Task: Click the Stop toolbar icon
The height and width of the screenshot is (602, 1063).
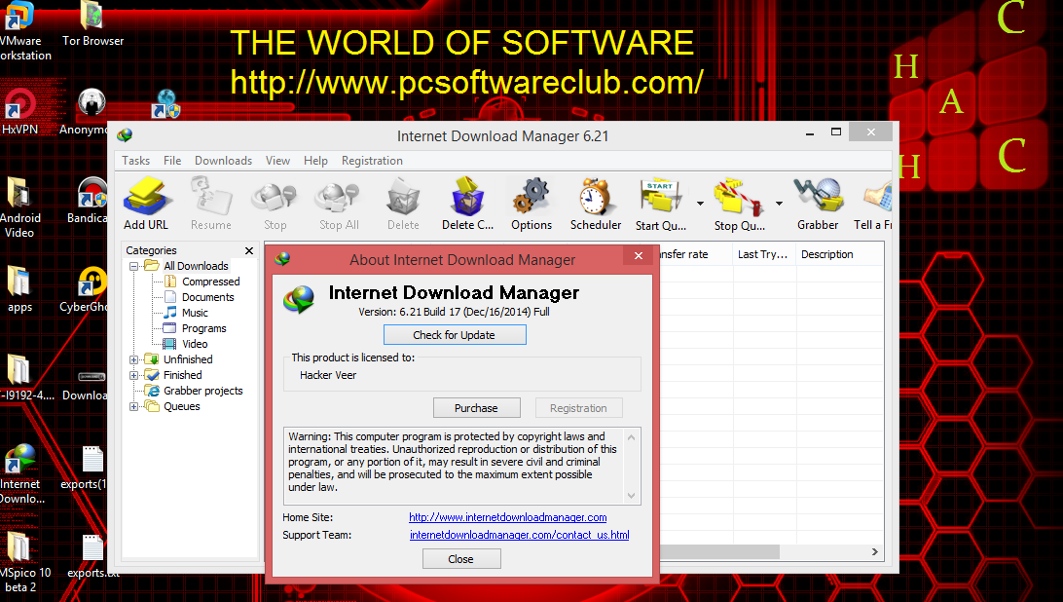Action: (x=275, y=203)
